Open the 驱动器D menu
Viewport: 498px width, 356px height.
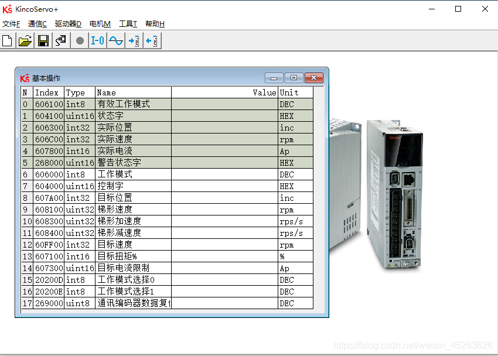click(x=68, y=24)
